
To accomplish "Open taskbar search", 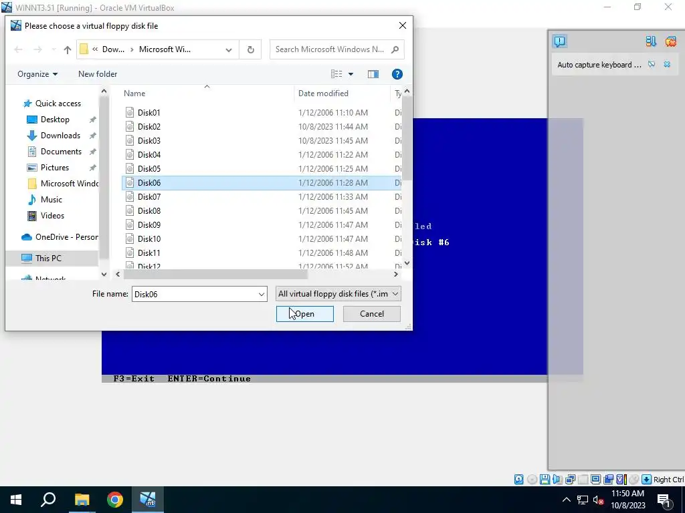I will tap(48, 500).
